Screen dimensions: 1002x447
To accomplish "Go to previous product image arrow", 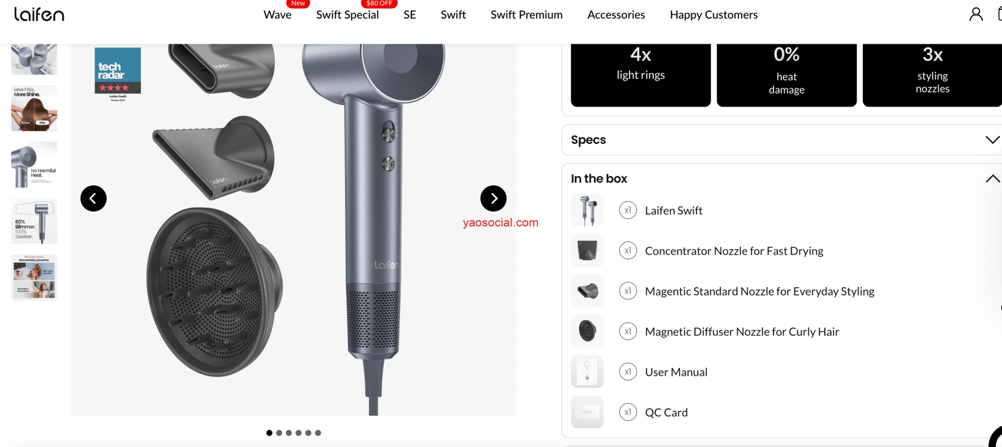I will pos(93,198).
